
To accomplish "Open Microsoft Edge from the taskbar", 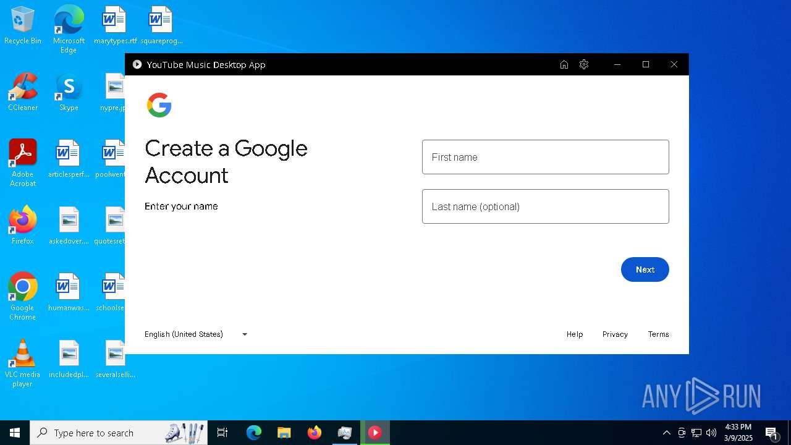I will [x=254, y=433].
